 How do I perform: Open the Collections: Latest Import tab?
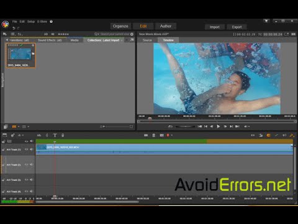click(x=103, y=40)
